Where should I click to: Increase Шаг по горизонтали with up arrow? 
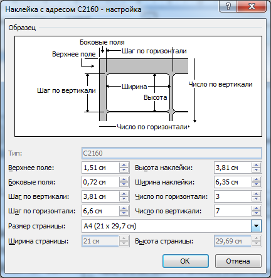pyautogui.click(x=124, y=208)
